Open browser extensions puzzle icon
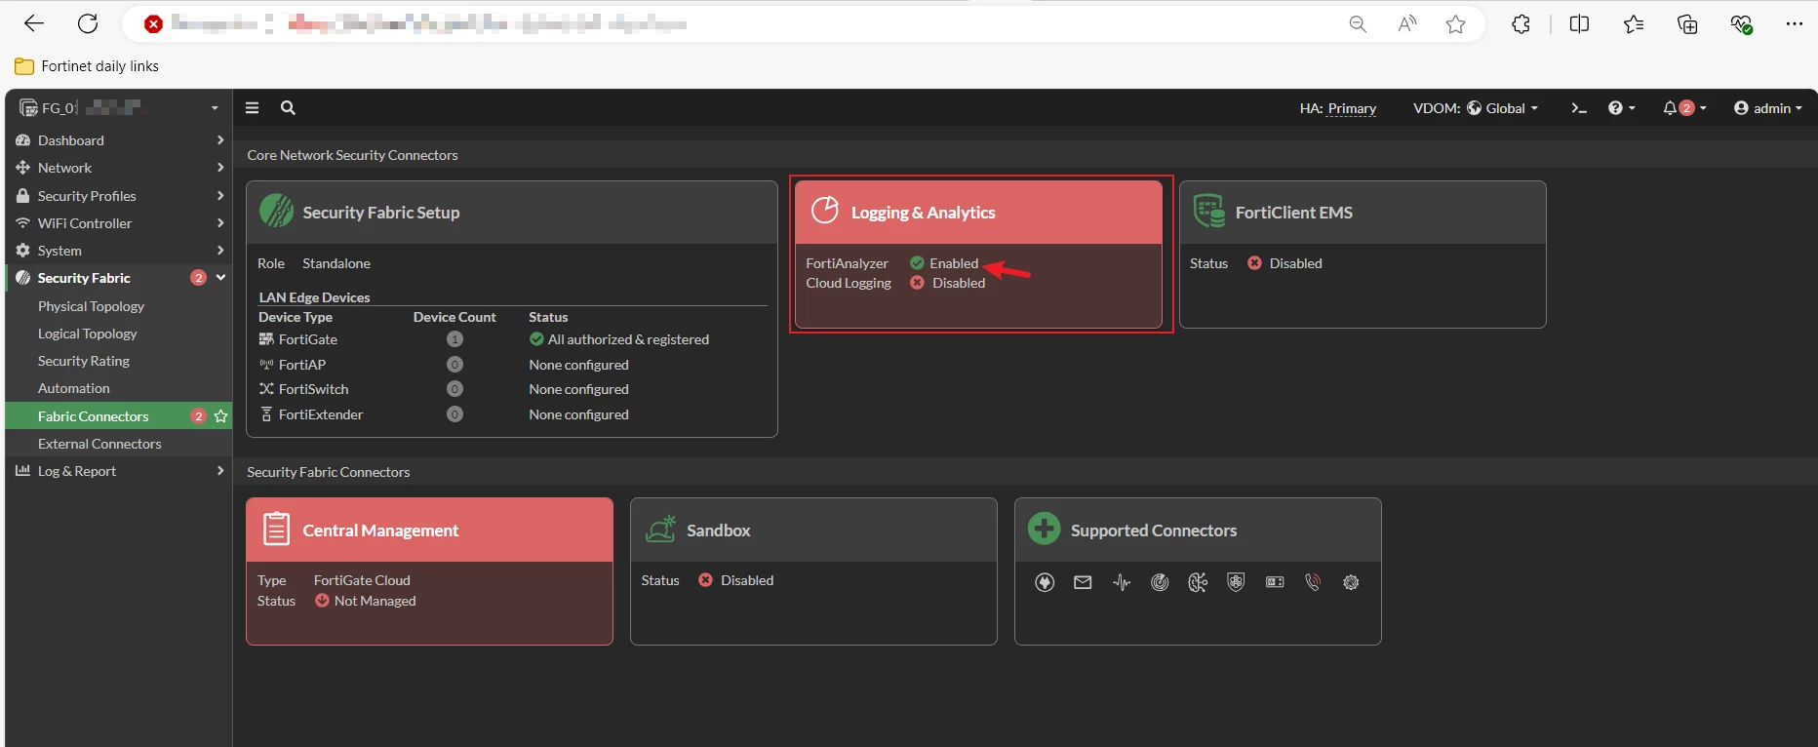 coord(1521,23)
